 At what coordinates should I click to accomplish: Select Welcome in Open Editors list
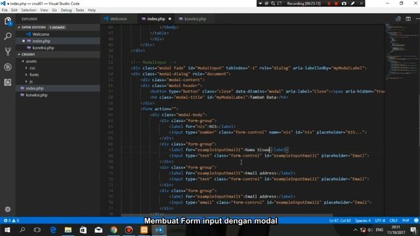click(x=41, y=34)
